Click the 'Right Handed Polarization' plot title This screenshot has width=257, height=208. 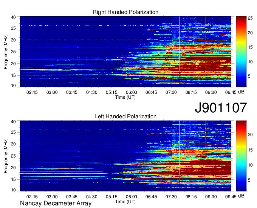[x=125, y=12]
